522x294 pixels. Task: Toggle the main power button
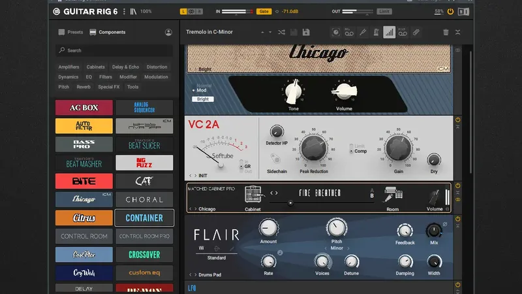coord(450,12)
